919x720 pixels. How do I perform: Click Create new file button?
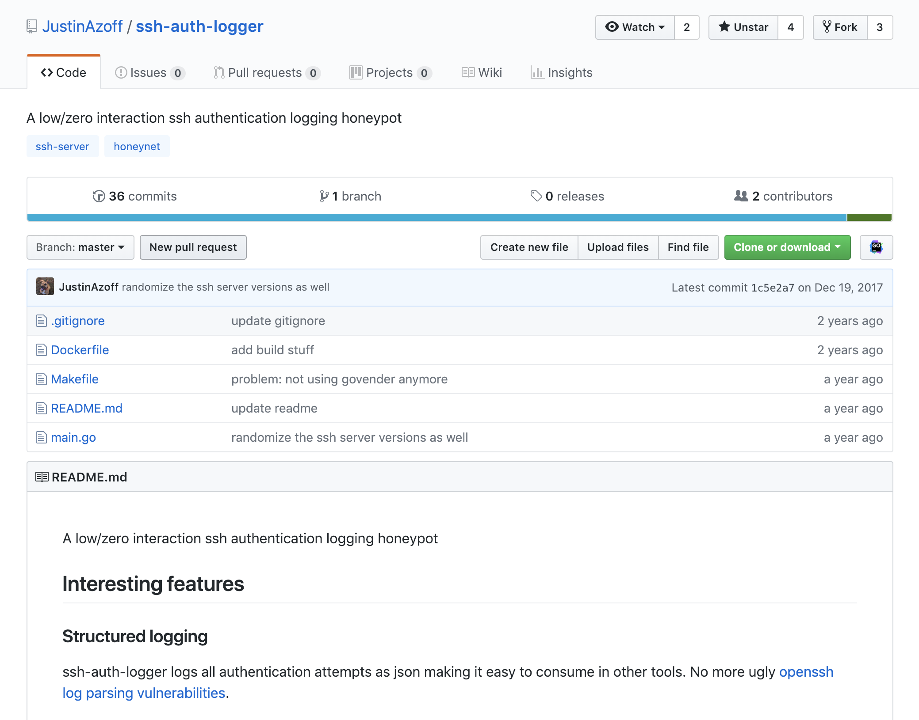(x=529, y=247)
